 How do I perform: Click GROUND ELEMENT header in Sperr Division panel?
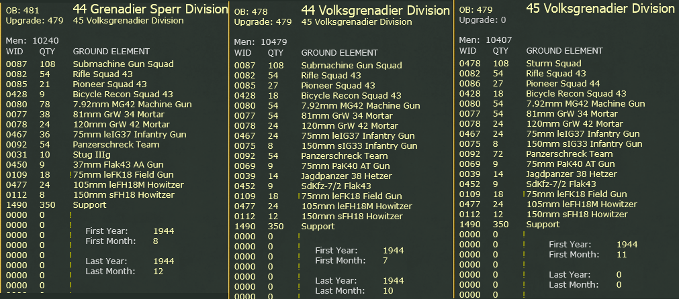[111, 52]
